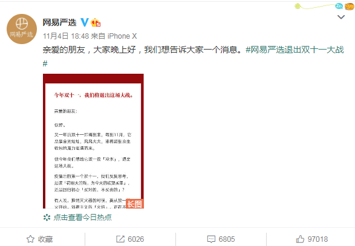
Task: Click the crown membership badge icon
Action: tap(96, 22)
